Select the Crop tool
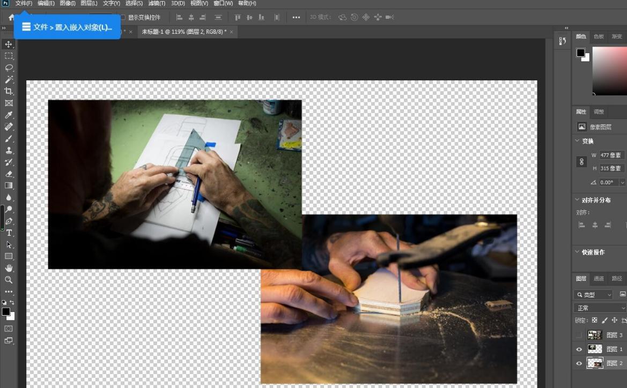 8,91
